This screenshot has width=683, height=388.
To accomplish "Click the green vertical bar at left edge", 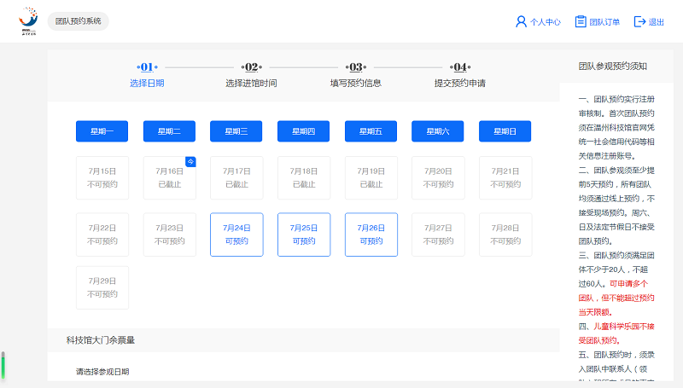I will pos(3,365).
